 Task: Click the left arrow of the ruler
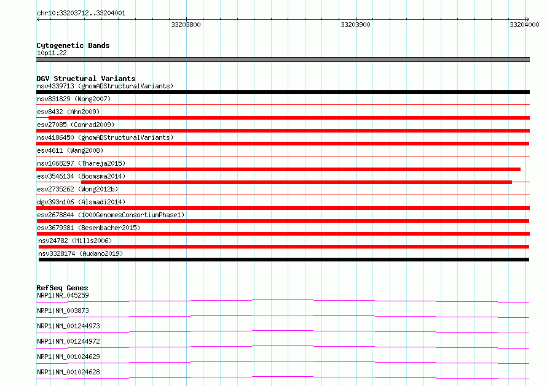coord(38,20)
